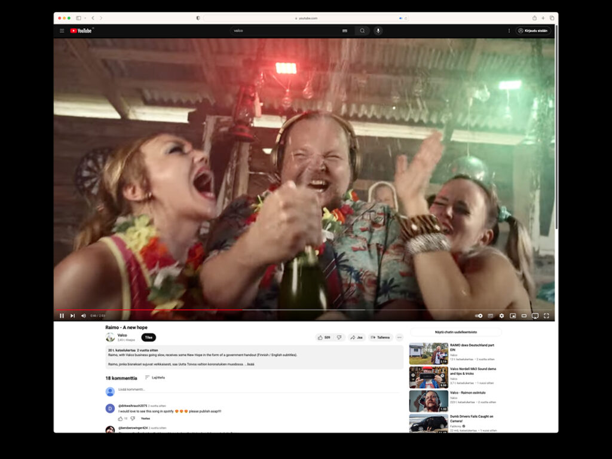Open a new Safari tab

tap(543, 18)
